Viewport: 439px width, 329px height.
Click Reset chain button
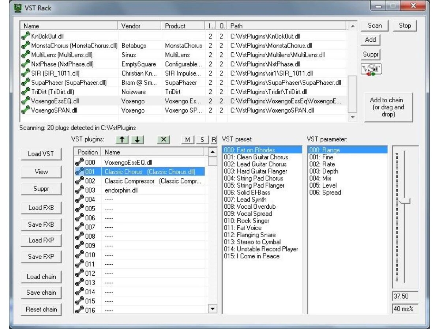pos(41,309)
